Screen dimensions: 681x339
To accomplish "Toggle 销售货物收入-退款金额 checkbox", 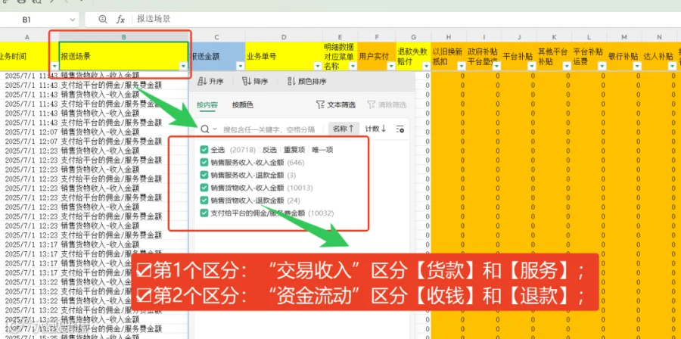I will (x=204, y=200).
